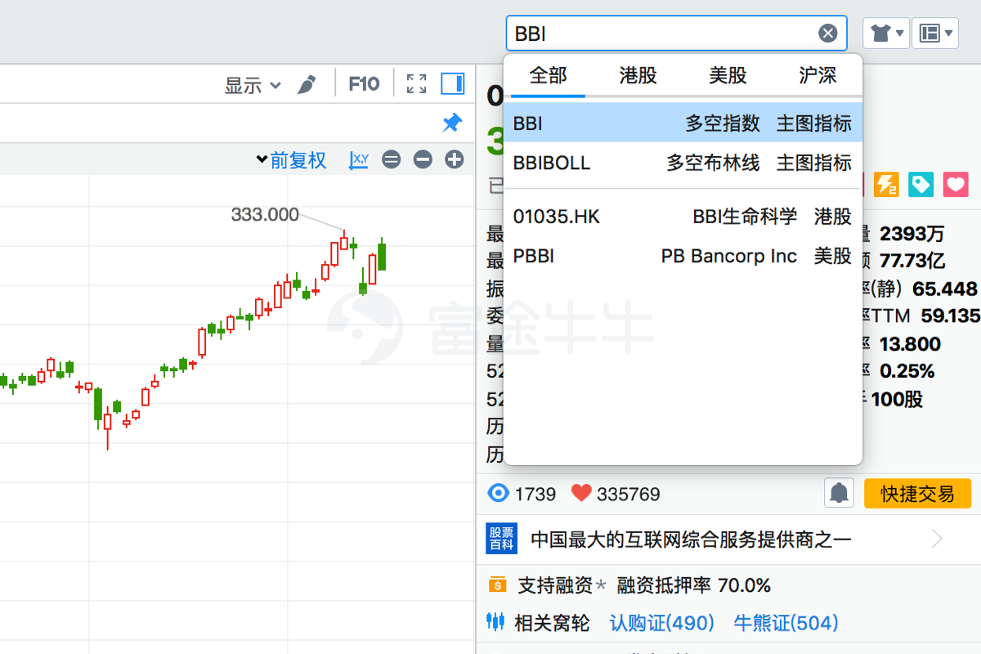Viewport: 981px width, 654px height.
Task: Expand the 显示 display dropdown
Action: (253, 84)
